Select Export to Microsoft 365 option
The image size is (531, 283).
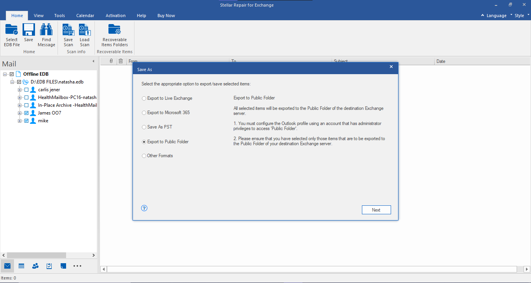(x=166, y=113)
